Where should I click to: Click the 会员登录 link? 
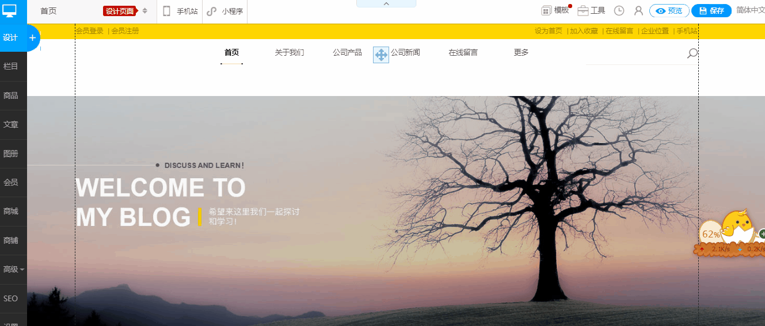pos(89,31)
